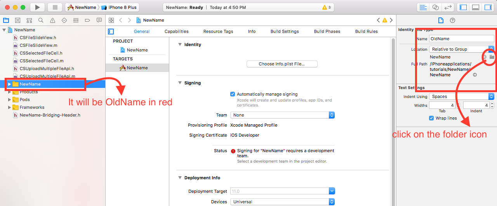This screenshot has height=206, width=497.
Task: Open the Team dropdown
Action: point(282,115)
